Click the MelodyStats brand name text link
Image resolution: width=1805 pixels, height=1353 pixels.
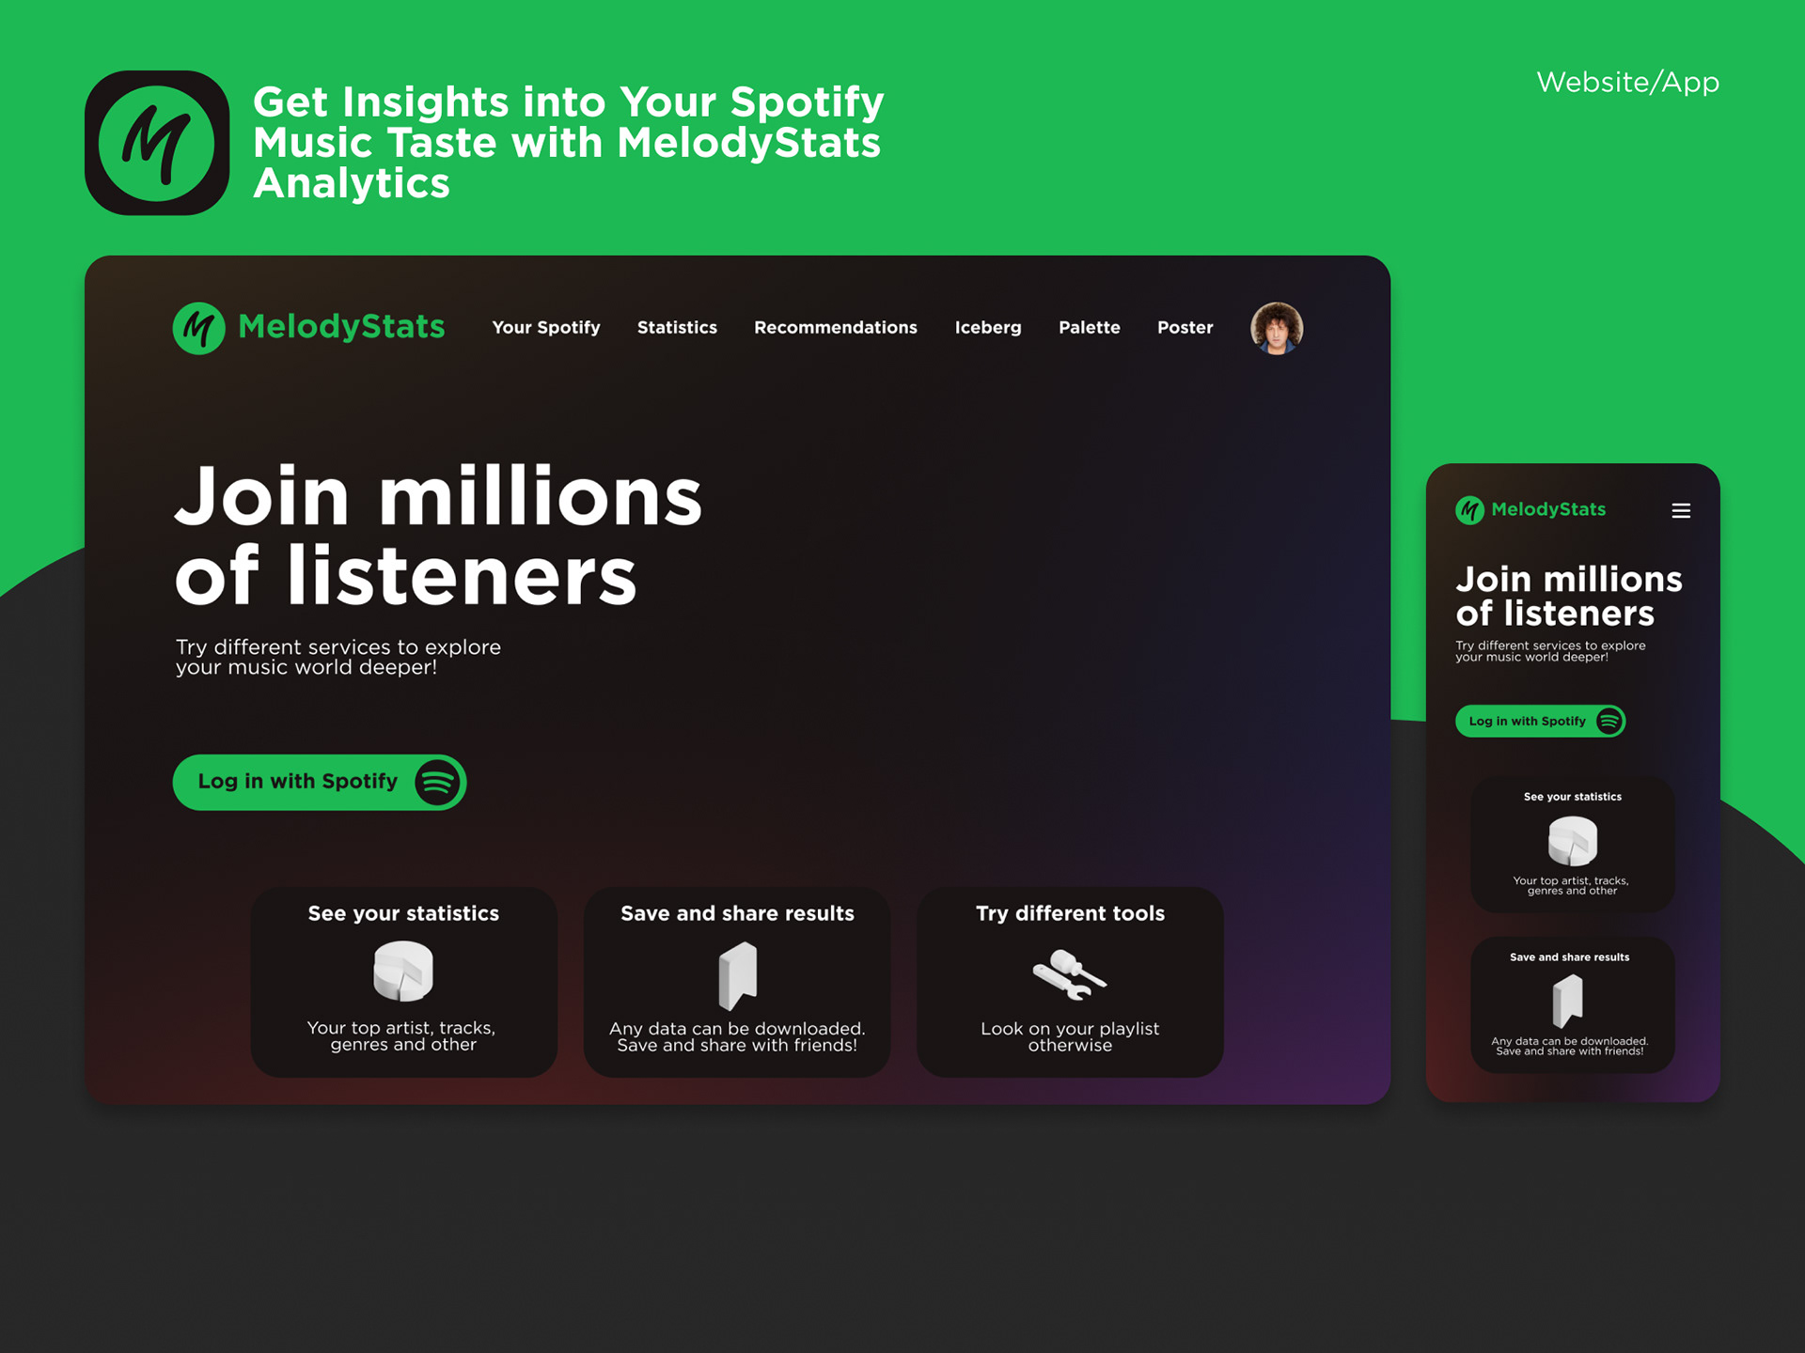coord(341,327)
